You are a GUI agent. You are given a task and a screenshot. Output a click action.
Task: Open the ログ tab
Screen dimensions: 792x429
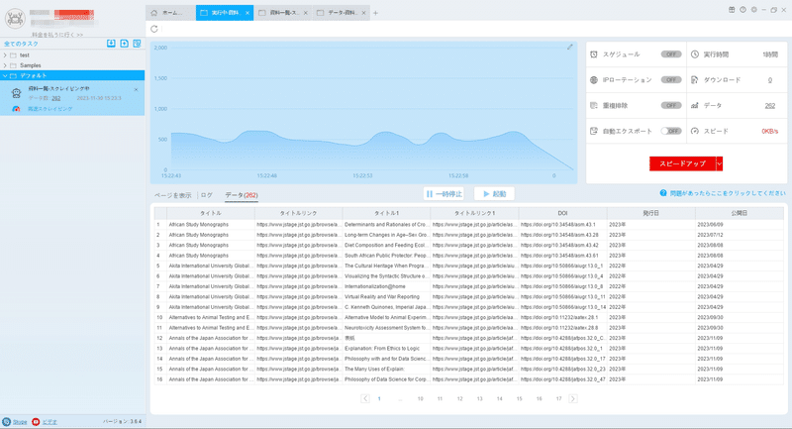tap(206, 195)
